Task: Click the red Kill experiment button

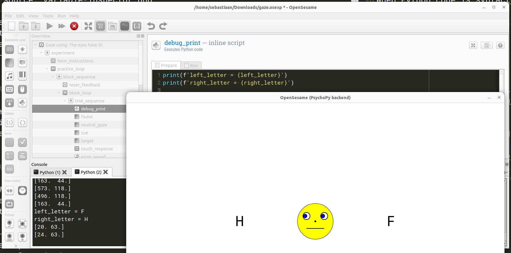Action: point(74,26)
